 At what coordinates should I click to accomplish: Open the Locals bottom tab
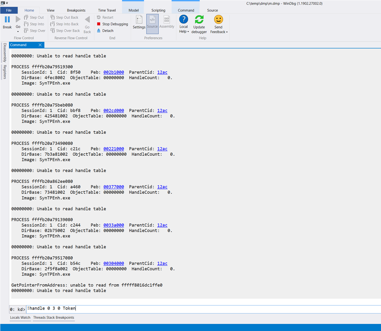click(15, 318)
